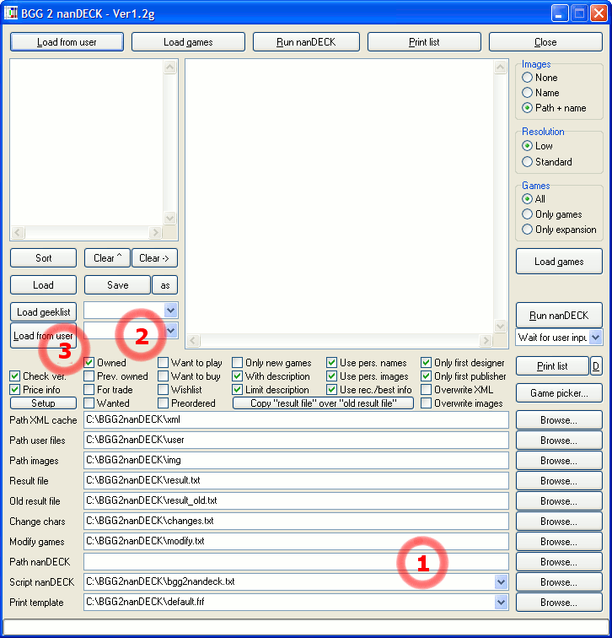Enable the Wishlist checkbox
The height and width of the screenshot is (638, 612).
coord(163,389)
